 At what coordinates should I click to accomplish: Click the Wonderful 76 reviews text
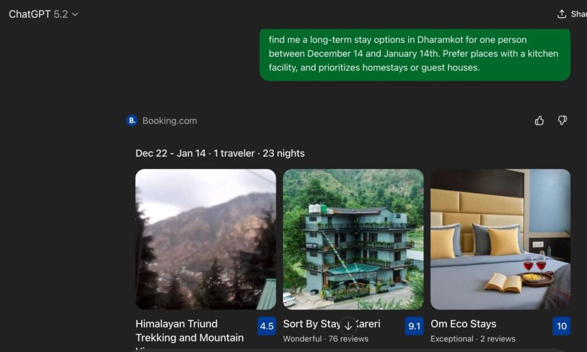(326, 339)
